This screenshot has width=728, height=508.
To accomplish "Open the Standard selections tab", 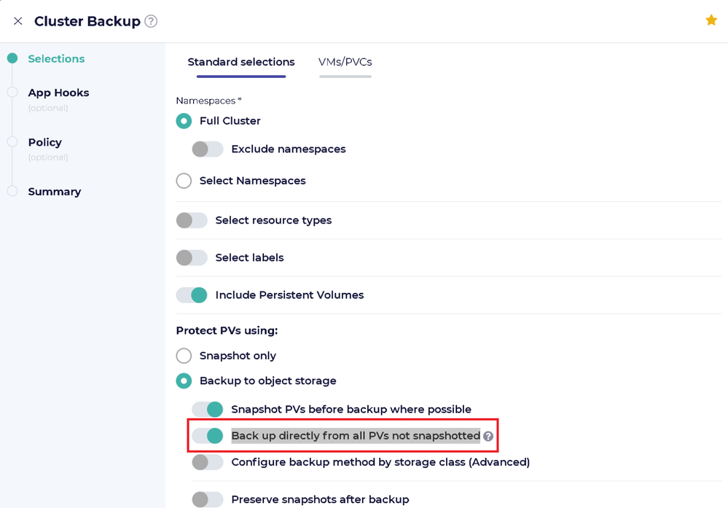I will [241, 62].
